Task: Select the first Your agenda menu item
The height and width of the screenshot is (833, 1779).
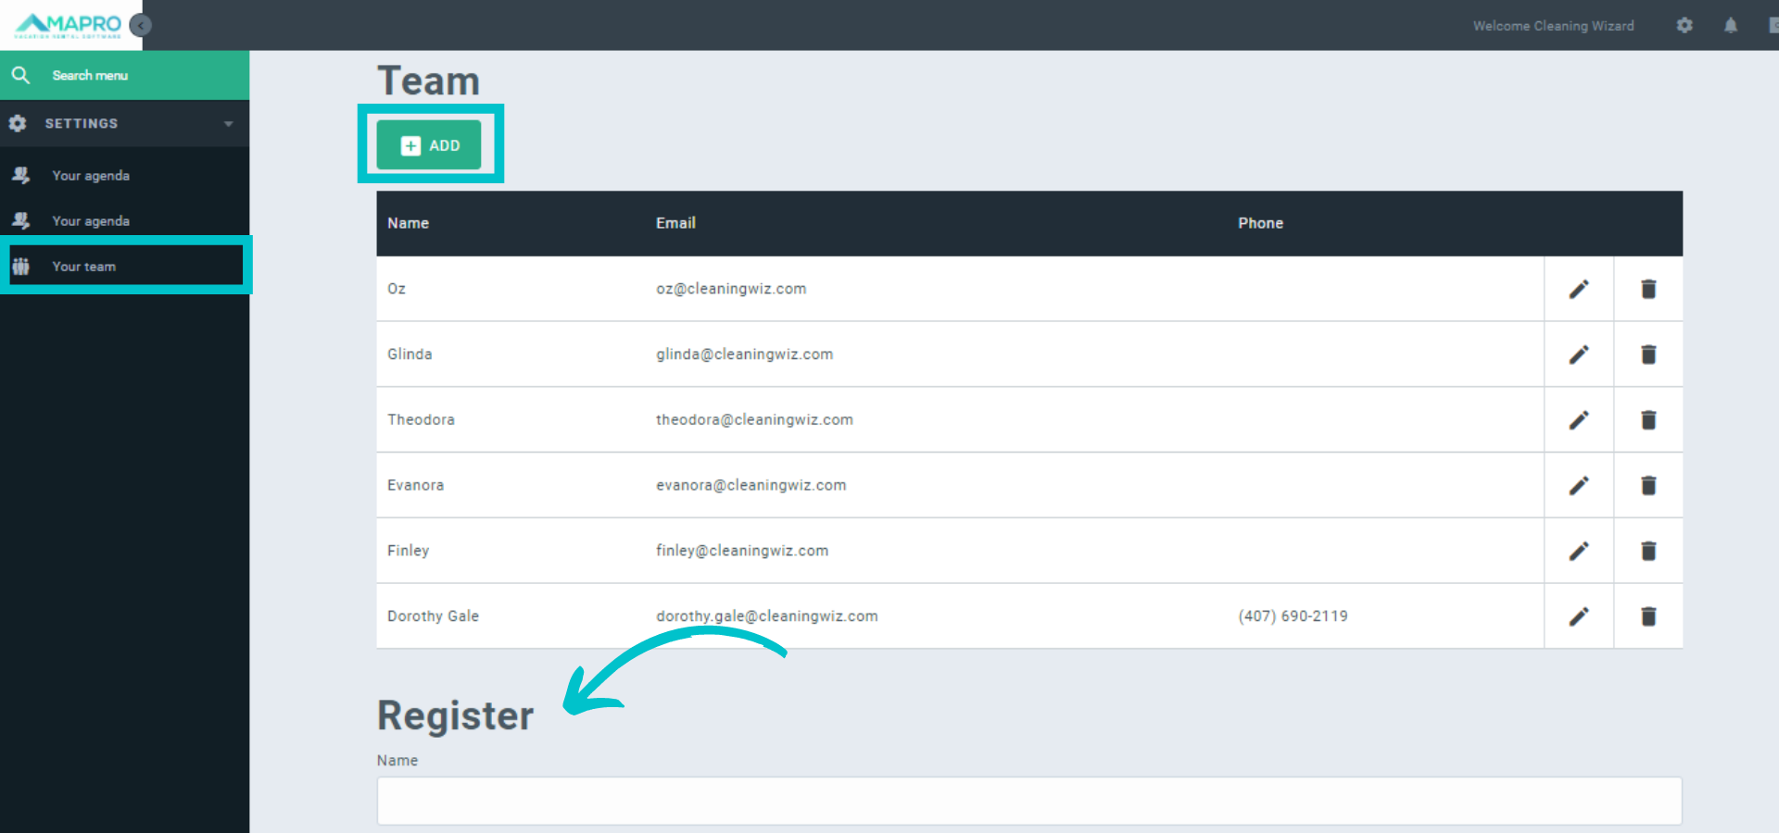Action: 91,176
